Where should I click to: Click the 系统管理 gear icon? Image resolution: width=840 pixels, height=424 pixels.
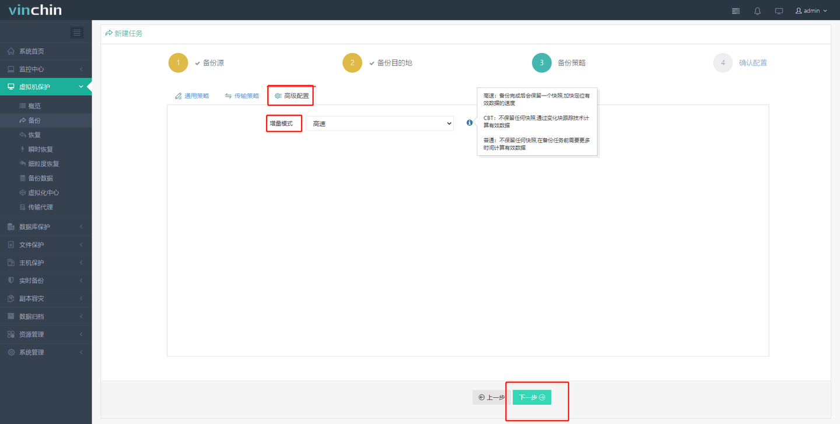click(11, 352)
